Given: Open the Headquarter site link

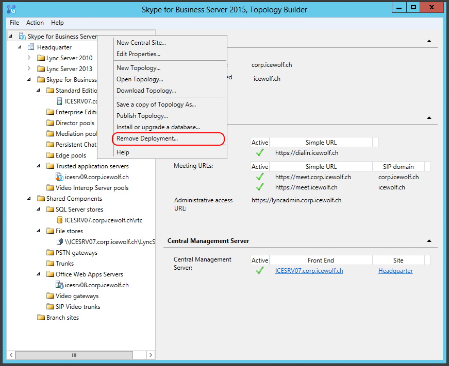Looking at the screenshot, I should click(x=395, y=270).
